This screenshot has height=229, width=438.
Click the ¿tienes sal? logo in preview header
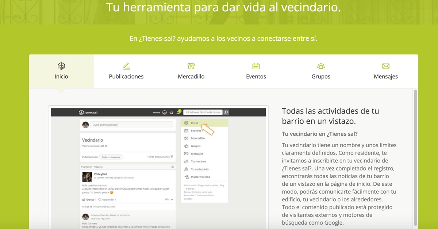pos(88,112)
